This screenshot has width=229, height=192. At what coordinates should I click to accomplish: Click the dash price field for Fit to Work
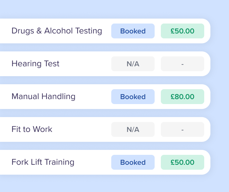183,129
